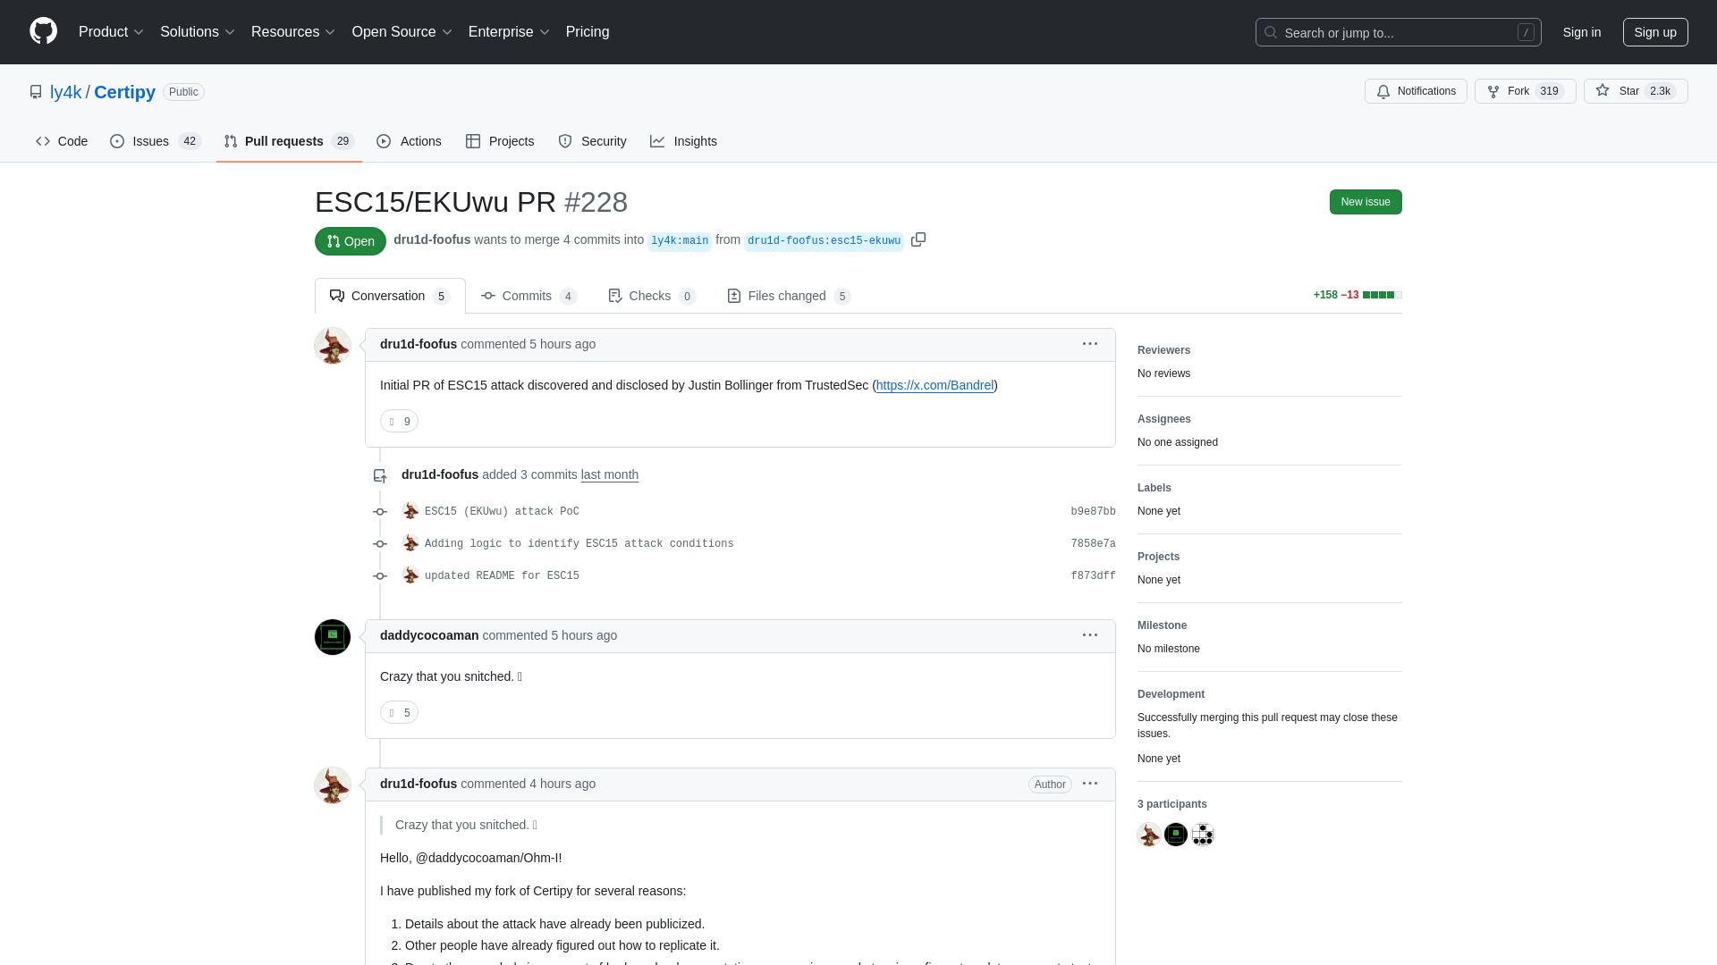The width and height of the screenshot is (1717, 965).
Task: Click the copy branch name icon
Action: (x=918, y=239)
